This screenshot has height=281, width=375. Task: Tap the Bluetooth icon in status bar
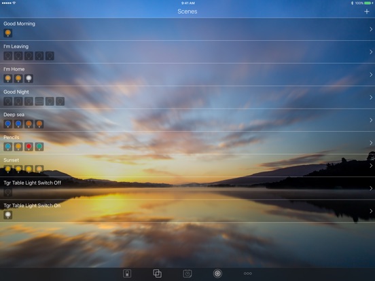(353, 3)
